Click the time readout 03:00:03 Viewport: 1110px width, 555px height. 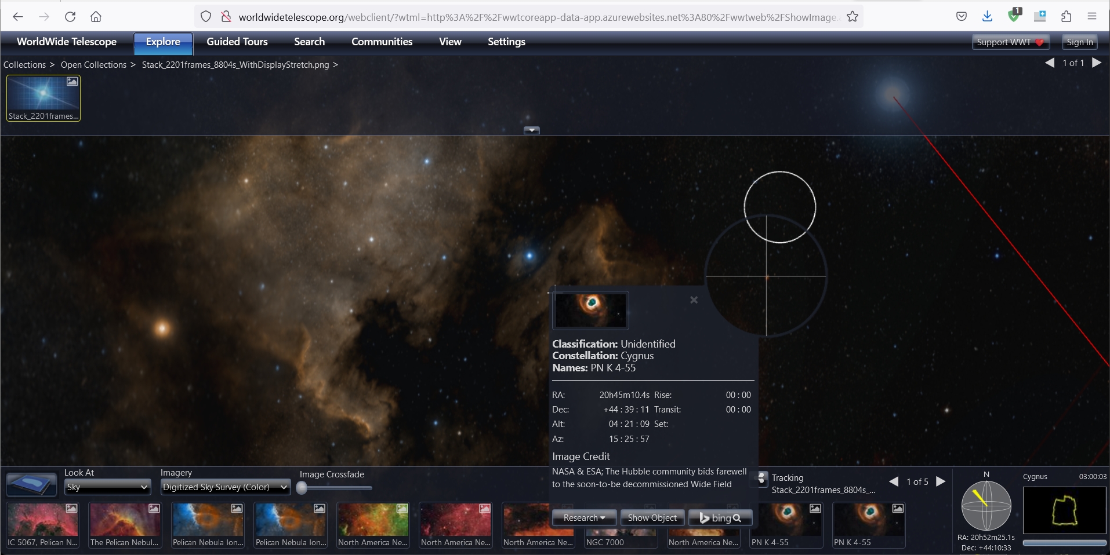coord(1093,476)
